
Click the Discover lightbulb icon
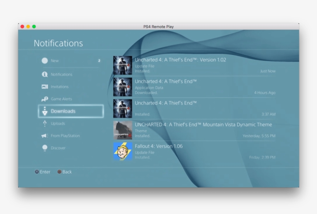[x=45, y=148]
